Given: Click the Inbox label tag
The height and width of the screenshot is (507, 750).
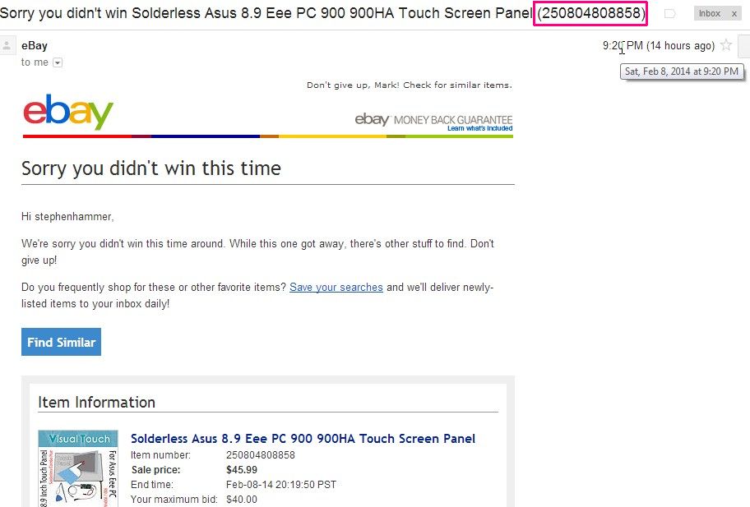Looking at the screenshot, I should [x=710, y=14].
